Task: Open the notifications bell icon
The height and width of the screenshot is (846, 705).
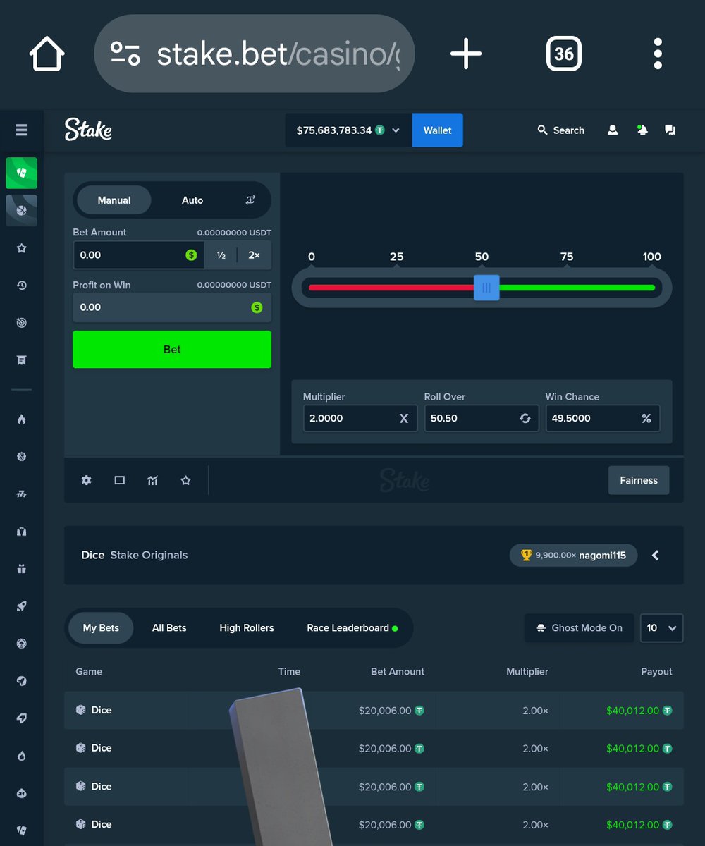Action: point(642,130)
